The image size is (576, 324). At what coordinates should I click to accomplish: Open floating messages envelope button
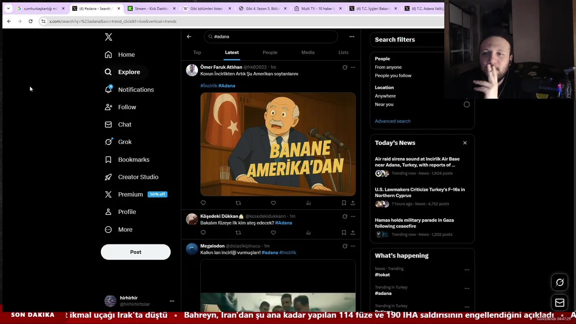tap(560, 303)
